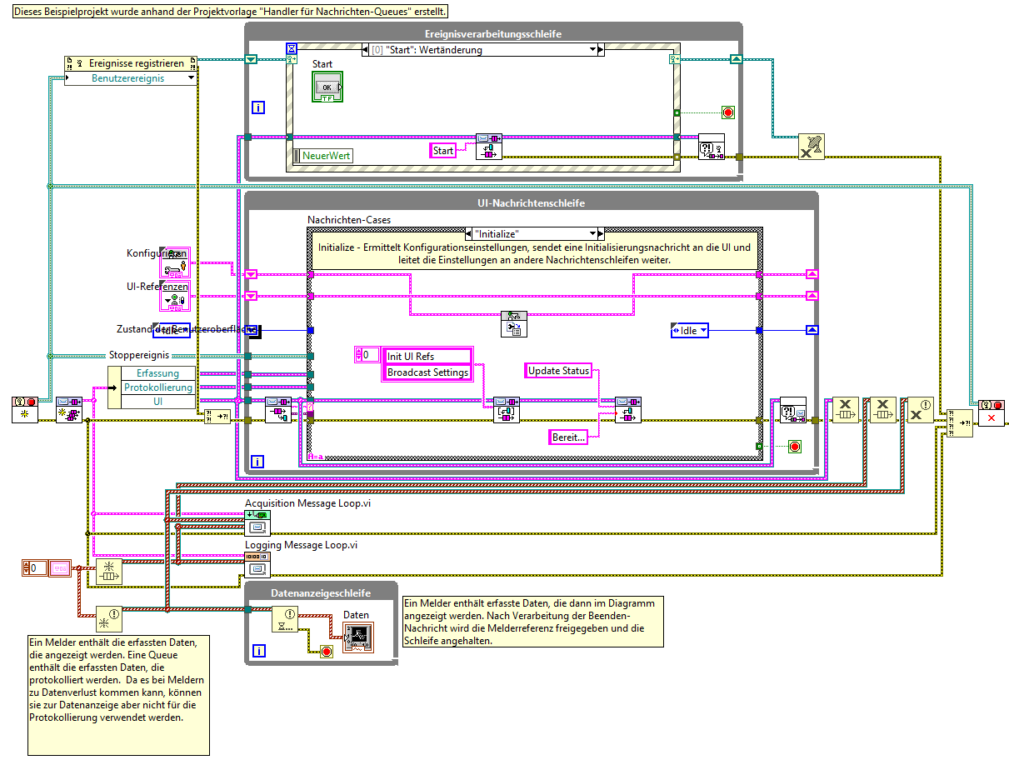
Task: Select the Obtain Notifier node
Action: click(108, 619)
